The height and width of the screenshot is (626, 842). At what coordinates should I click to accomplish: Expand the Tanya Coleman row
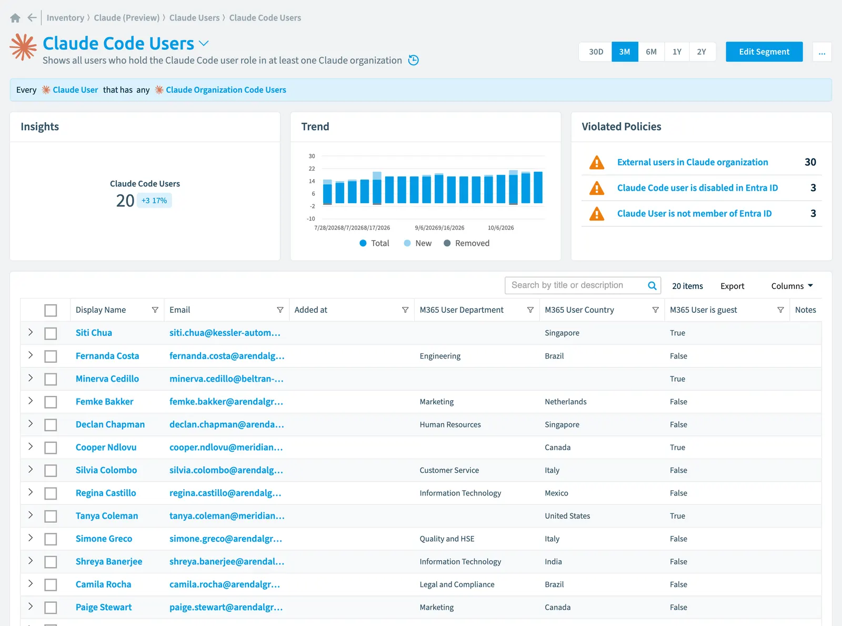(x=31, y=515)
